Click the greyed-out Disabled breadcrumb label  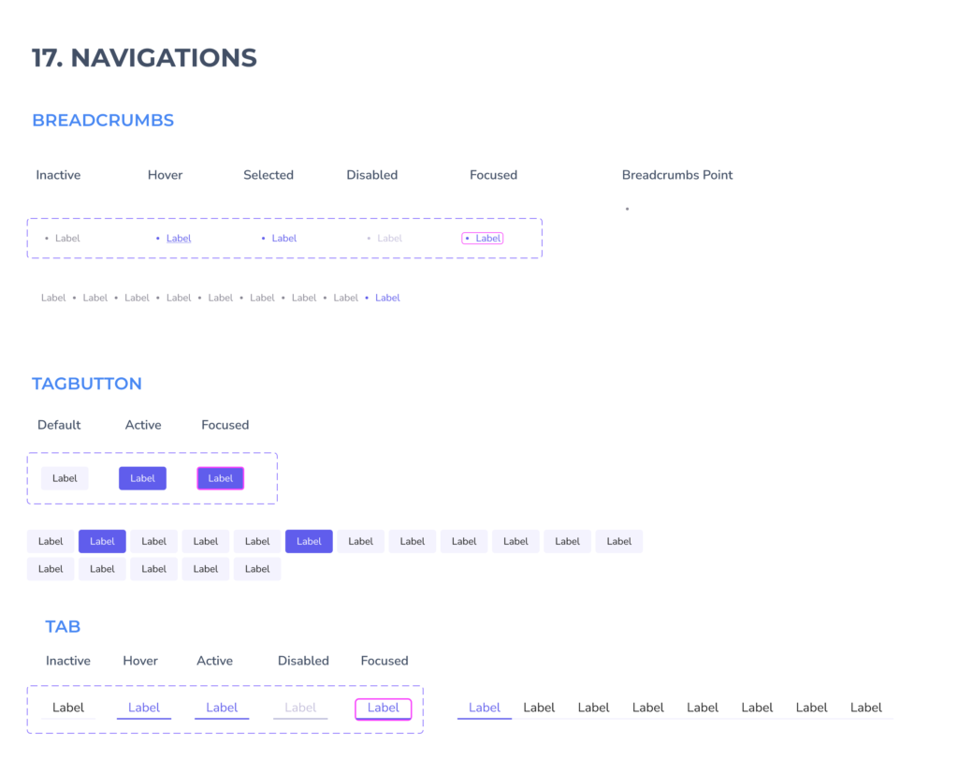point(389,239)
